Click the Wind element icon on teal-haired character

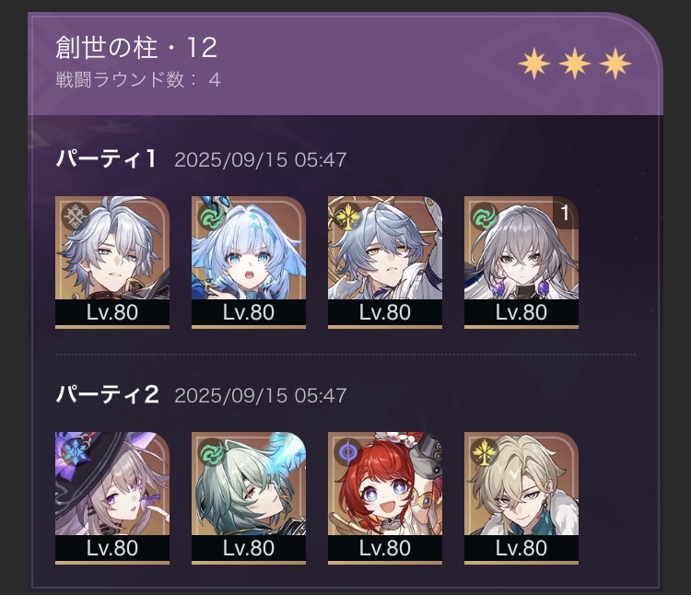212,452
